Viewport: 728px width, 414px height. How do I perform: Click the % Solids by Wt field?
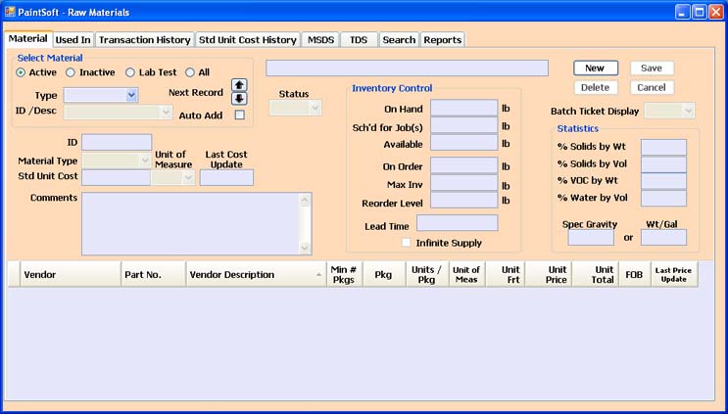[x=663, y=147]
